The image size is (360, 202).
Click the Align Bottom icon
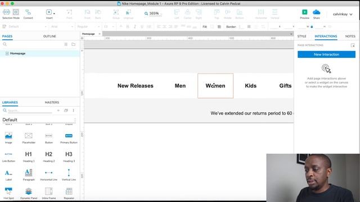click(x=240, y=12)
